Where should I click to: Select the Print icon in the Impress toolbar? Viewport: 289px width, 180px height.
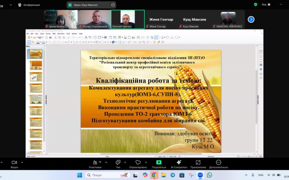pyautogui.click(x=51, y=38)
